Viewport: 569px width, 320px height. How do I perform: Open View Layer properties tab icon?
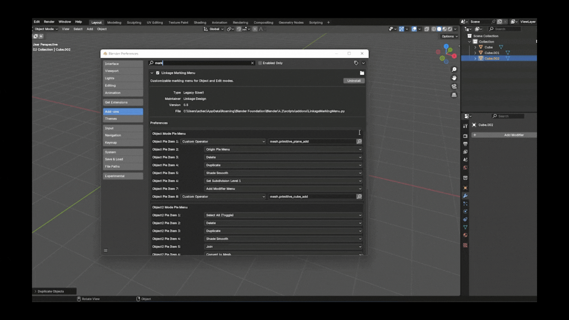pos(465,152)
